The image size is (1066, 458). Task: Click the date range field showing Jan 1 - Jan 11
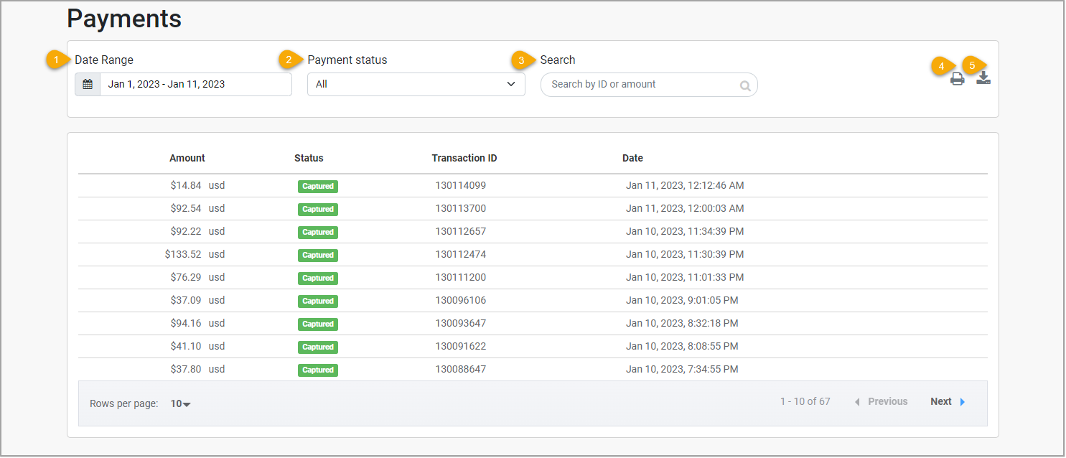click(195, 84)
